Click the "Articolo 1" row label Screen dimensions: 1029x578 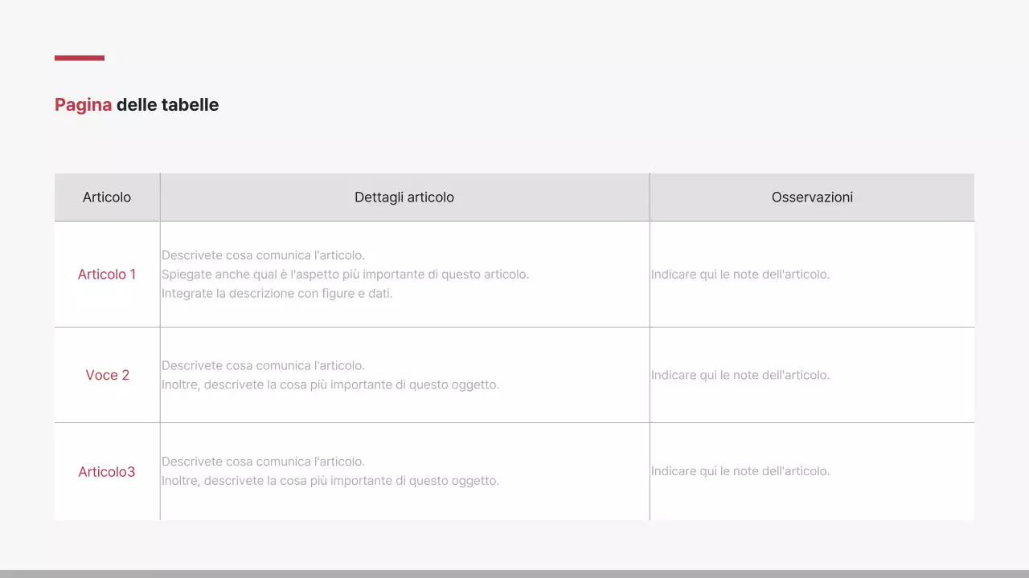coord(107,275)
